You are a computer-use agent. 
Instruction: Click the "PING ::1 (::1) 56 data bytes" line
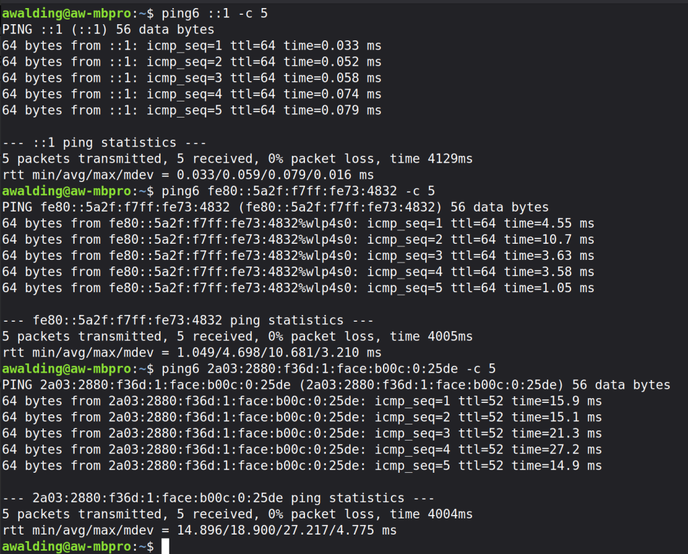(x=107, y=30)
